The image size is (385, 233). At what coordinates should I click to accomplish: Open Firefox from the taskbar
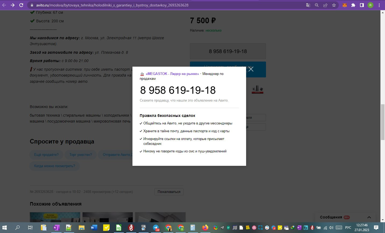click(x=205, y=228)
